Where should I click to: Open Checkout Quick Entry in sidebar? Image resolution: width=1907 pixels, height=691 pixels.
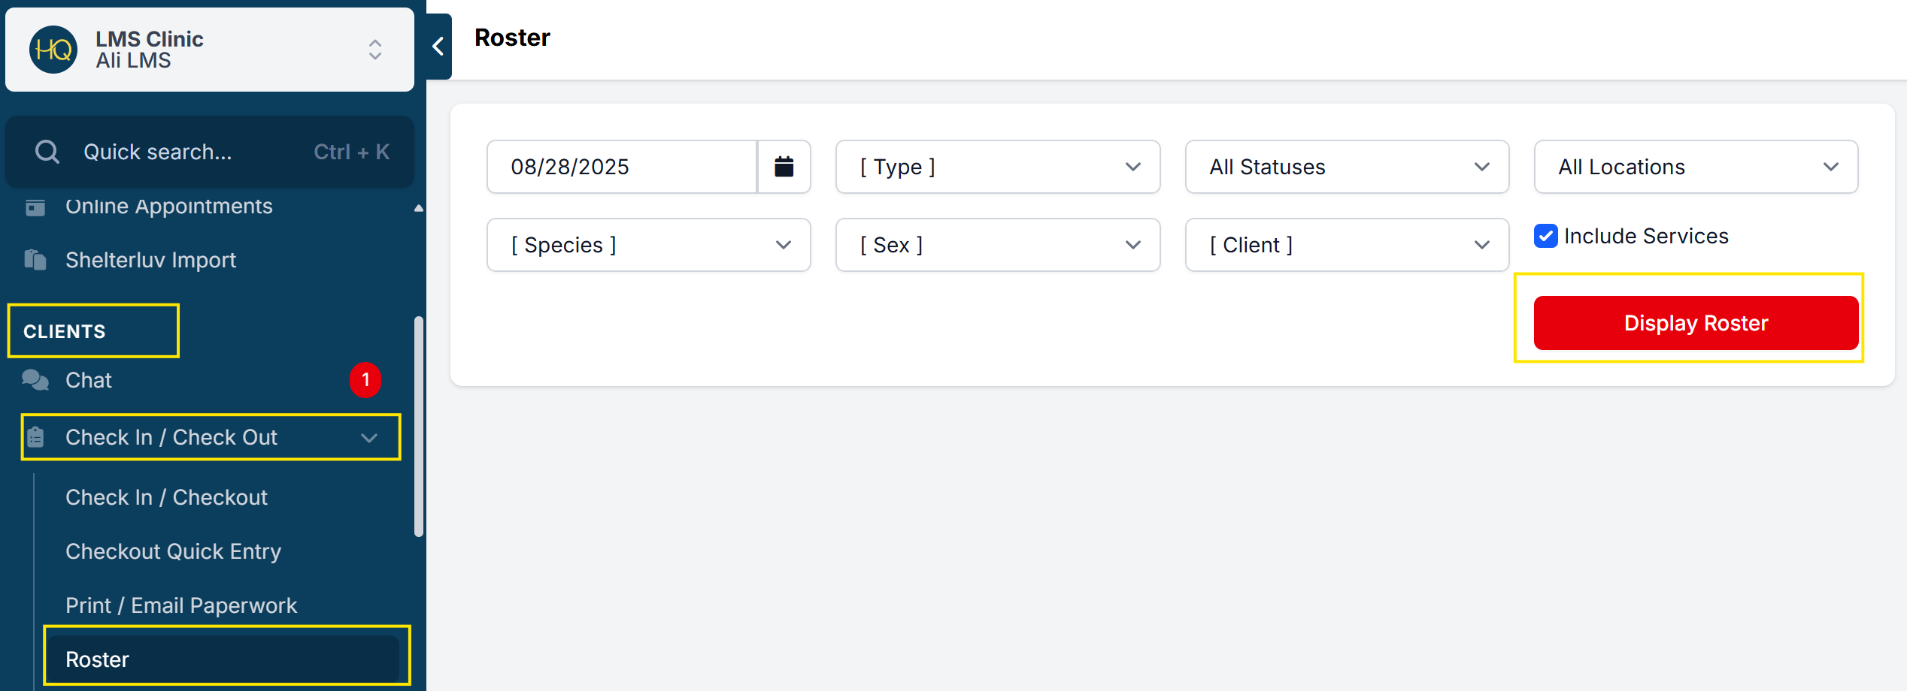pos(173,551)
